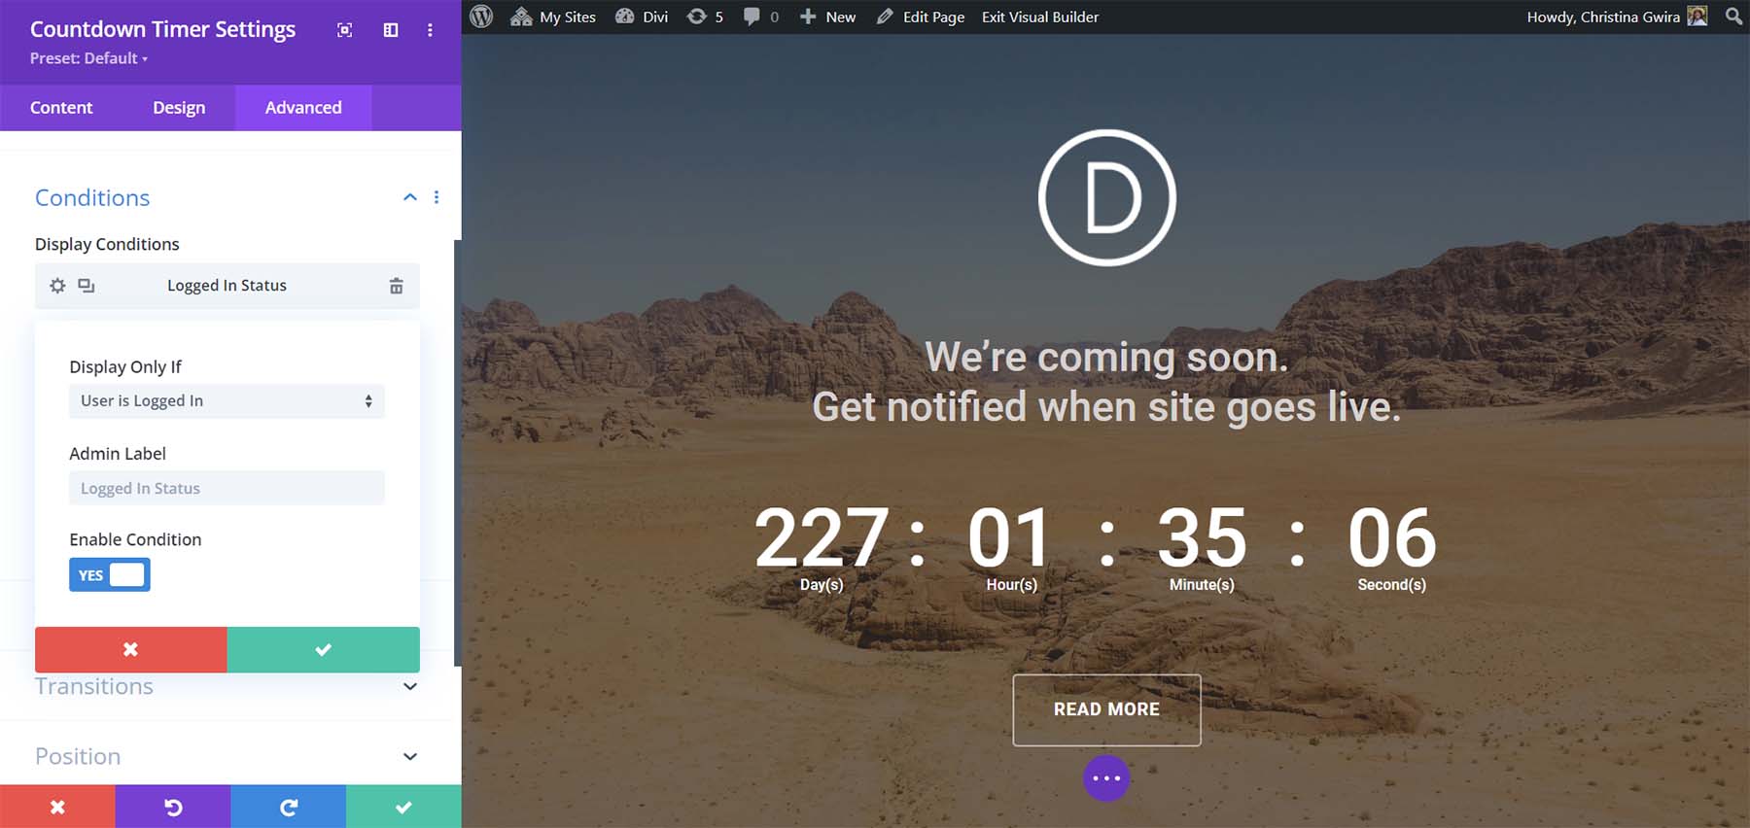Open Howdy, Christina Gwira account menu
This screenshot has width=1750, height=828.
1617,17
